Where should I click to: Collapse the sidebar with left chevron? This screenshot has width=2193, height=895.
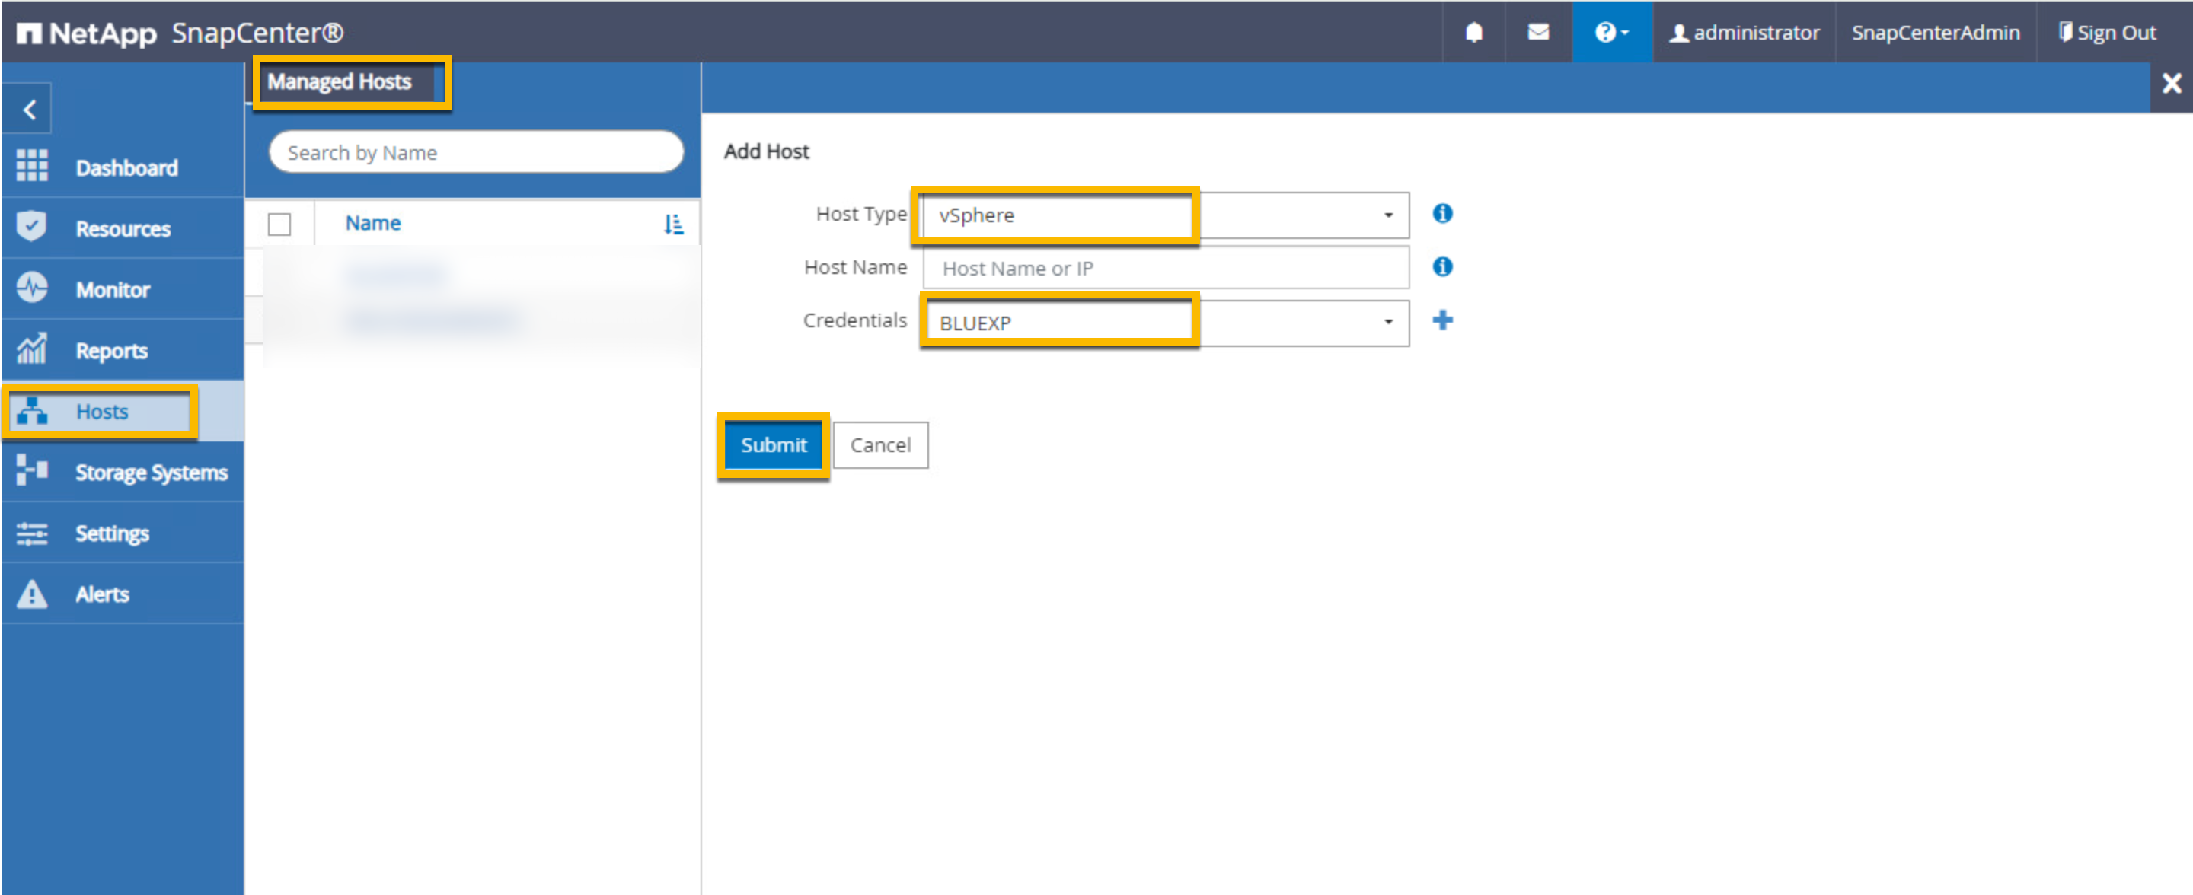tap(30, 110)
